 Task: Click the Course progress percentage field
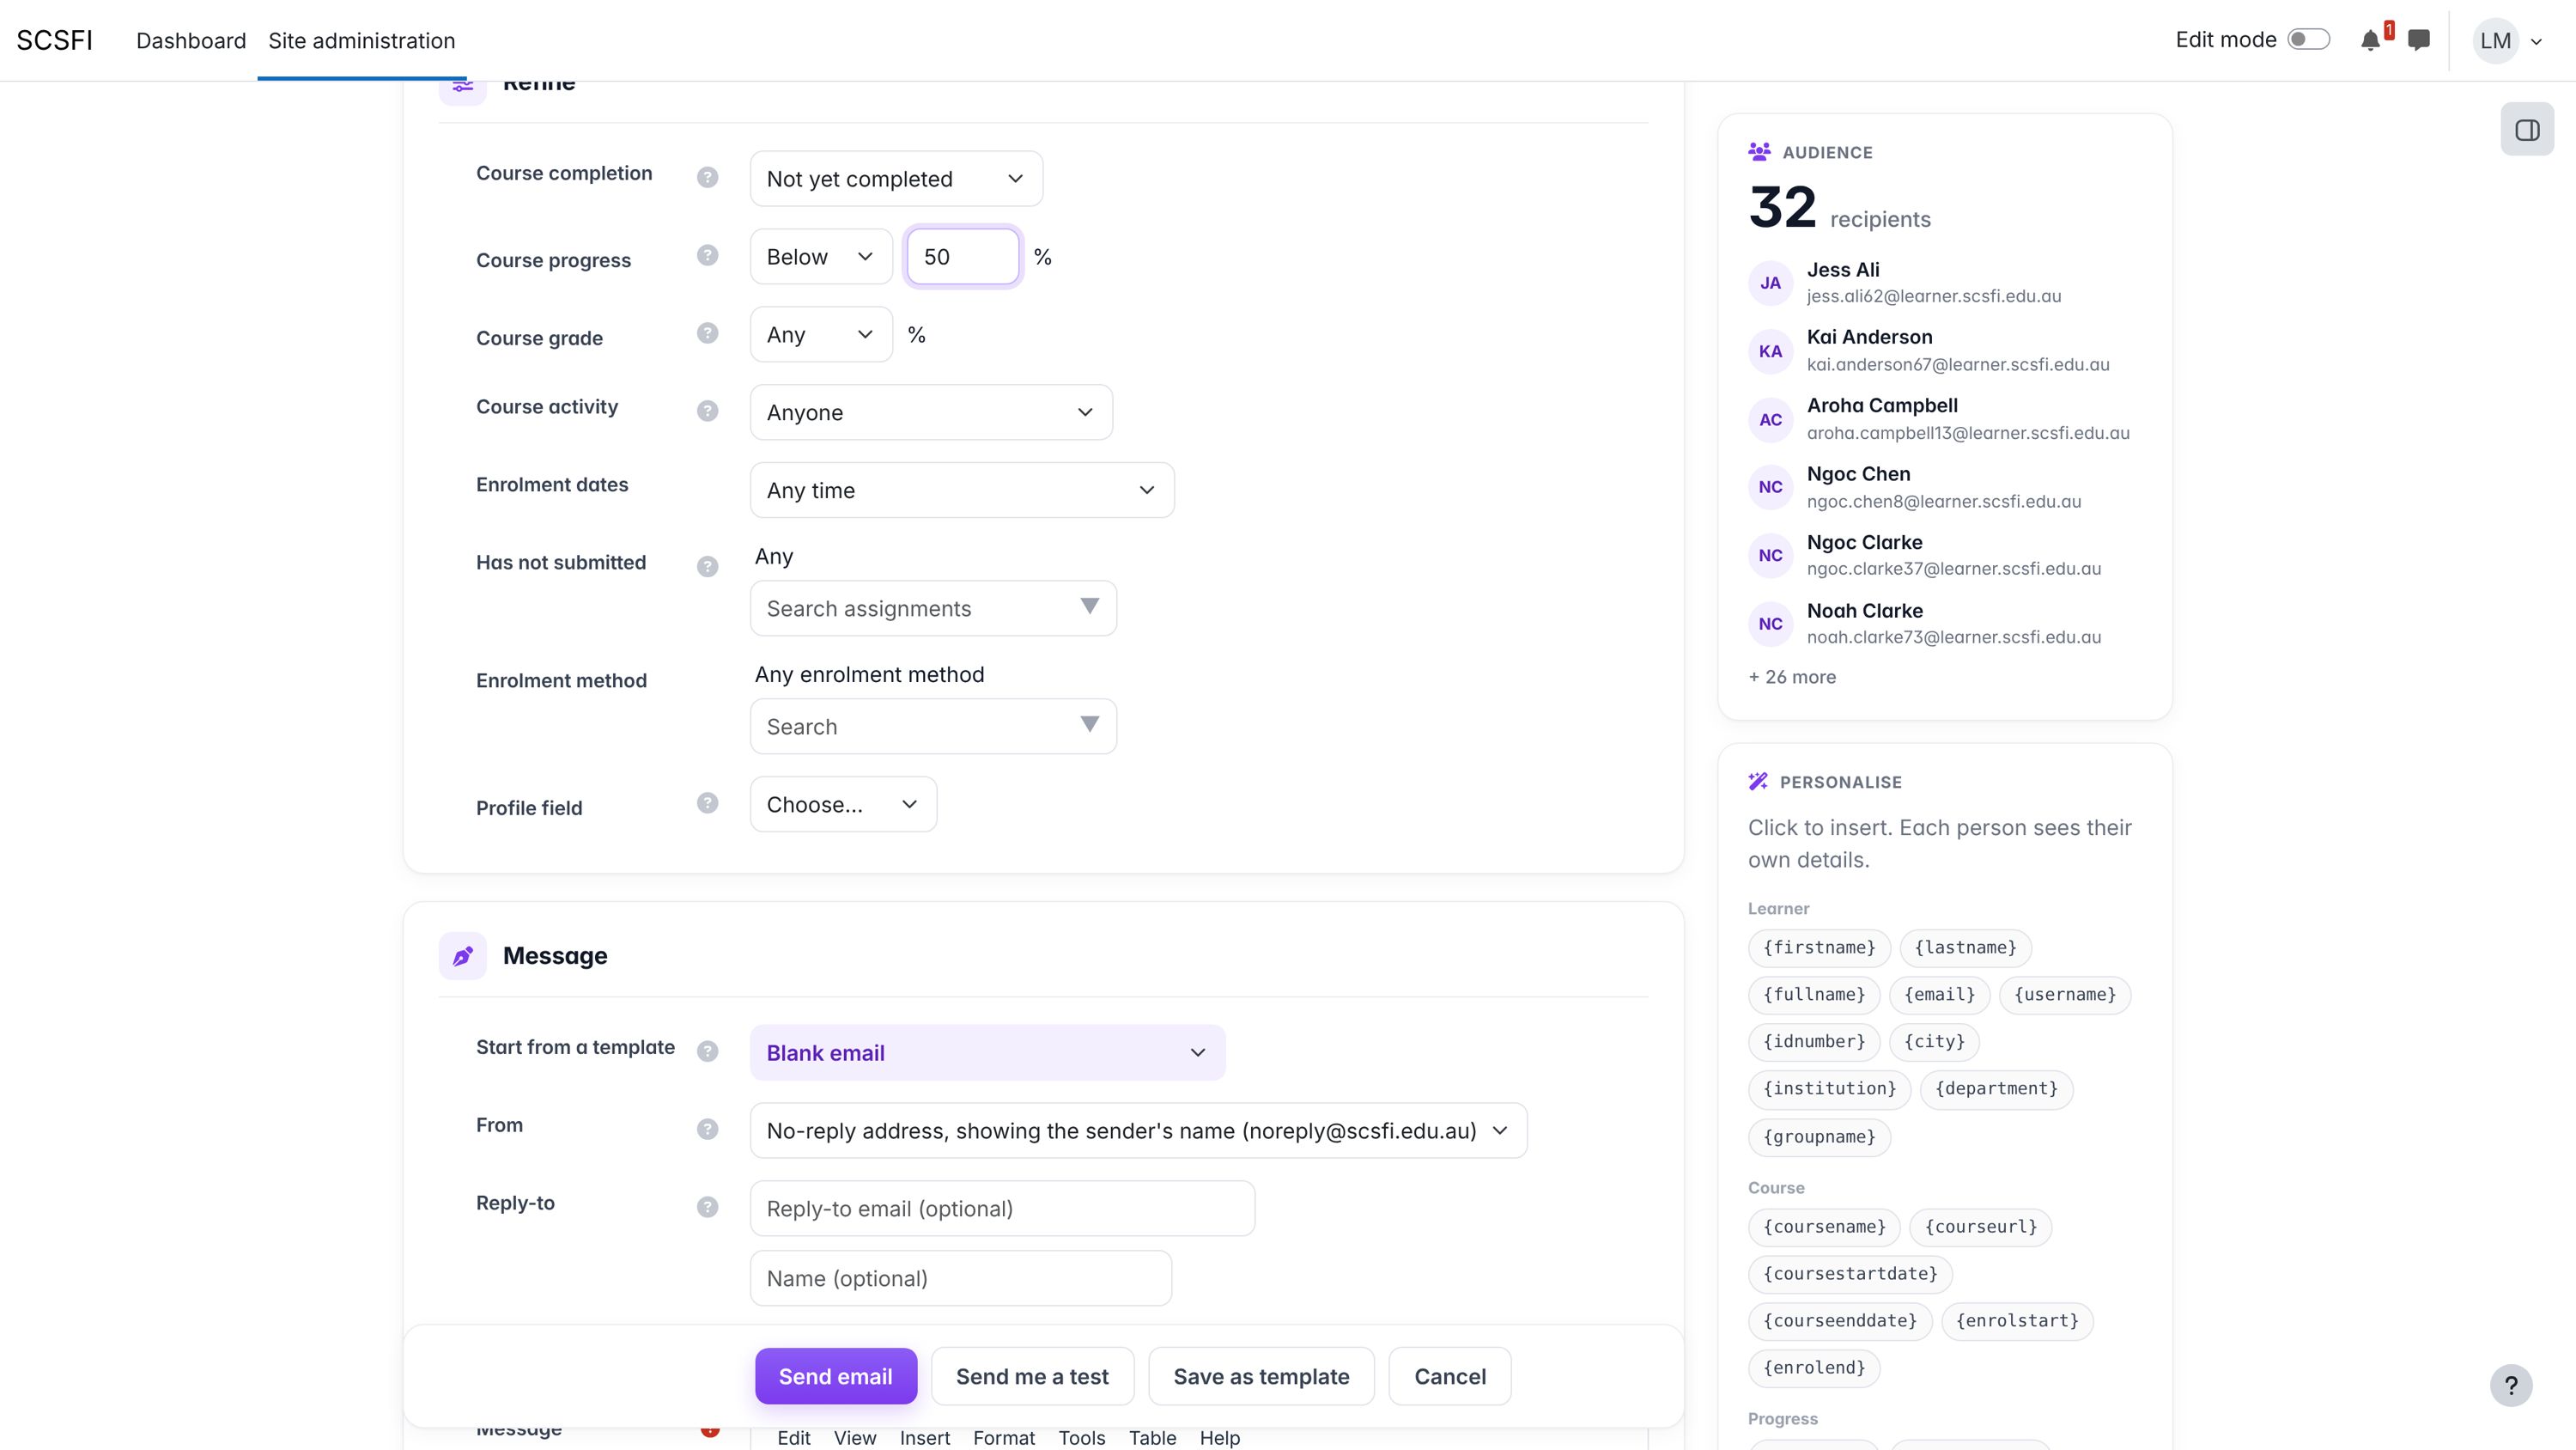[x=962, y=257]
